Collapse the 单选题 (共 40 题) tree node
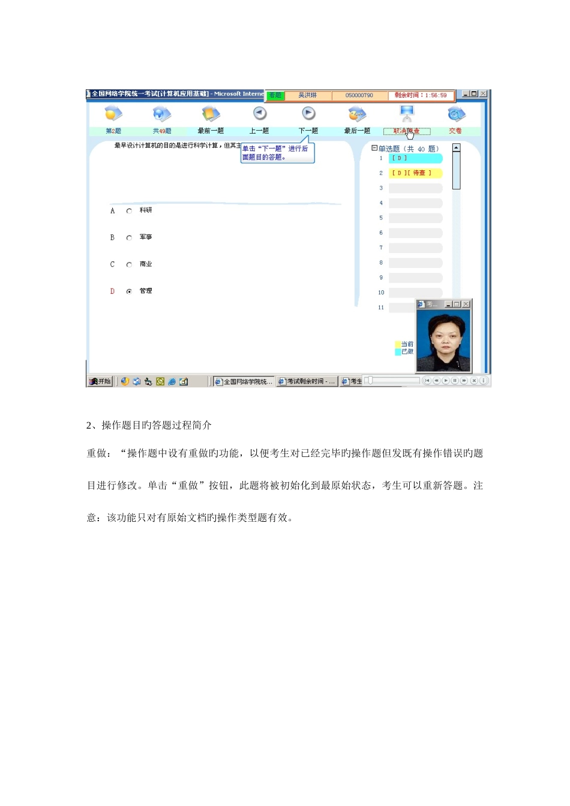Image resolution: width=570 pixels, height=806 pixels. point(374,148)
